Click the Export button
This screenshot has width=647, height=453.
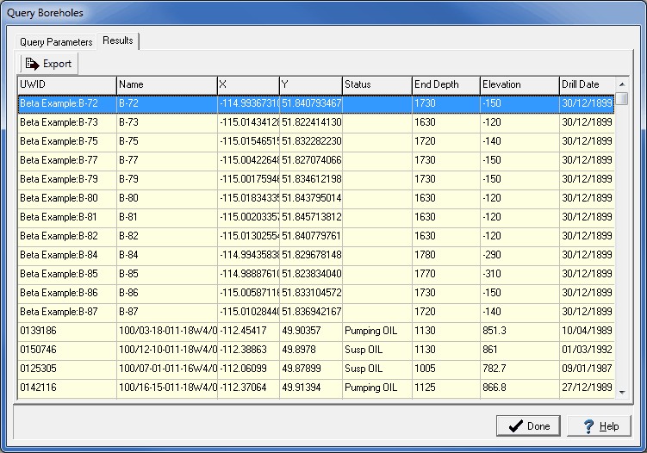pos(49,64)
